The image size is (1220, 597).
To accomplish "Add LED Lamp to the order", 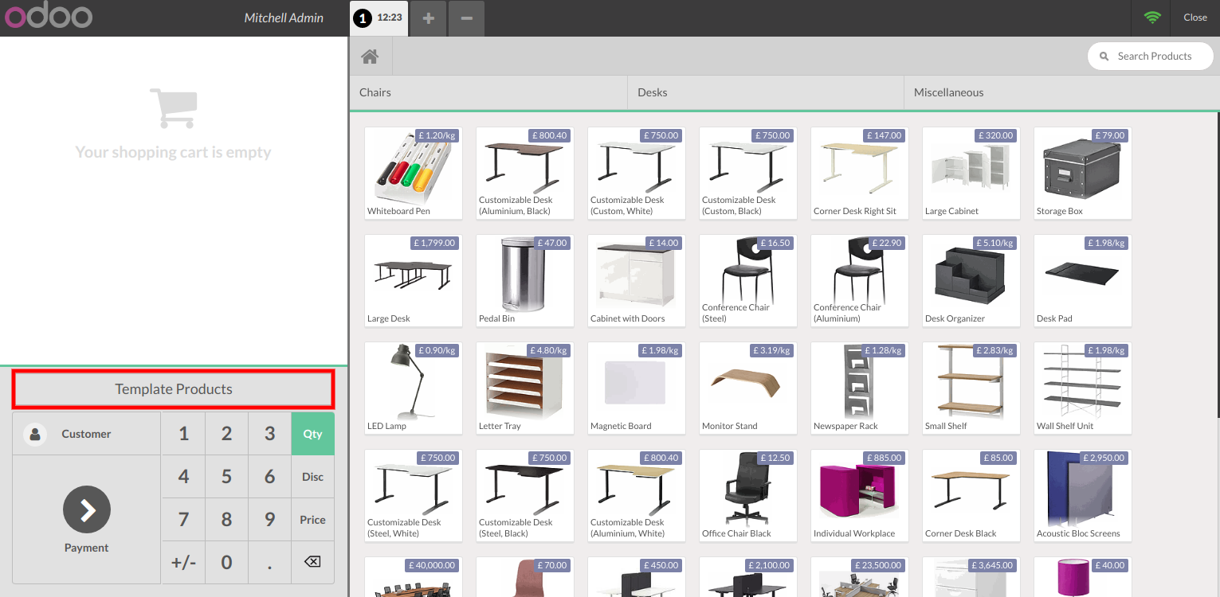I will (x=414, y=388).
